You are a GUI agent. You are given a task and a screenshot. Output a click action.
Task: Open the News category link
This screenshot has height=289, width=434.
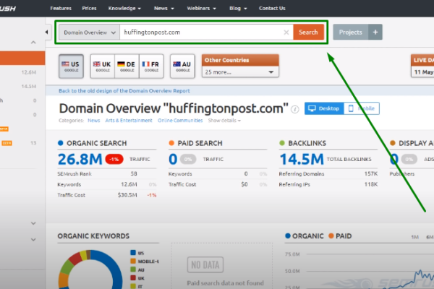point(94,121)
